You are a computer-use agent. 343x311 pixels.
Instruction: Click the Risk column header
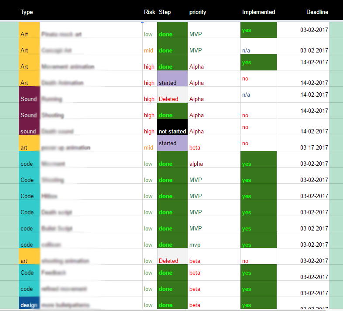point(149,12)
